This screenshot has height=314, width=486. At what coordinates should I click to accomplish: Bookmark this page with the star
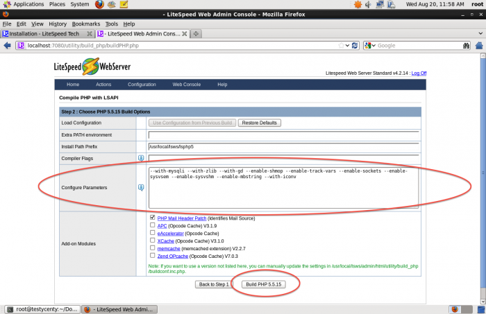[x=341, y=46]
